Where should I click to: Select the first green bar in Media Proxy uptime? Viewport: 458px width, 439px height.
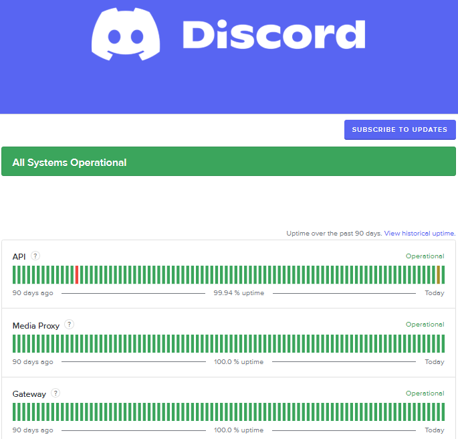pos(14,344)
